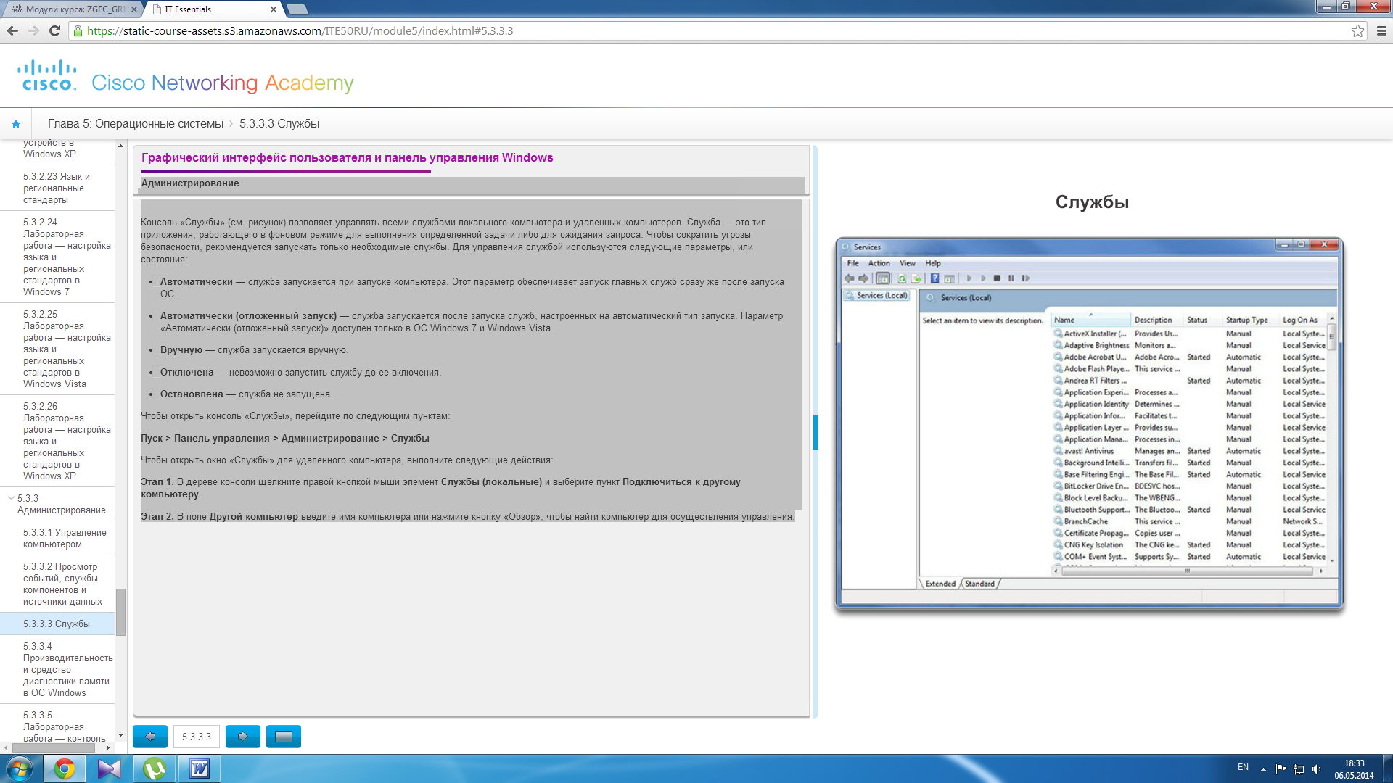The image size is (1393, 783).
Task: Open Visual Studio from the taskbar
Action: point(110,768)
